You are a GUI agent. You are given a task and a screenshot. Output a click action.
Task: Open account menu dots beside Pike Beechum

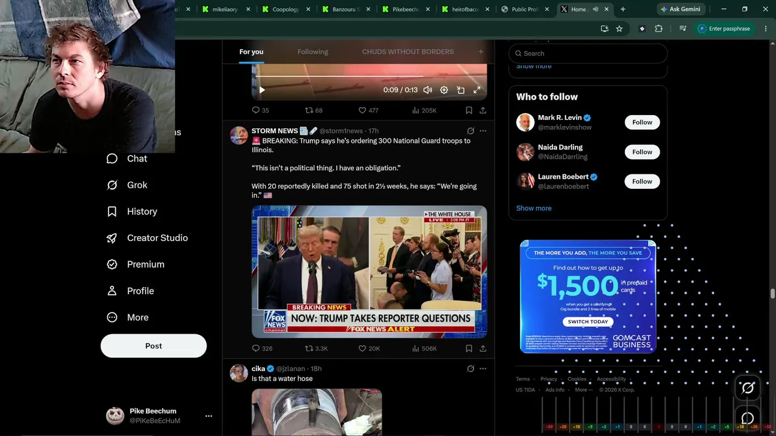(209, 416)
